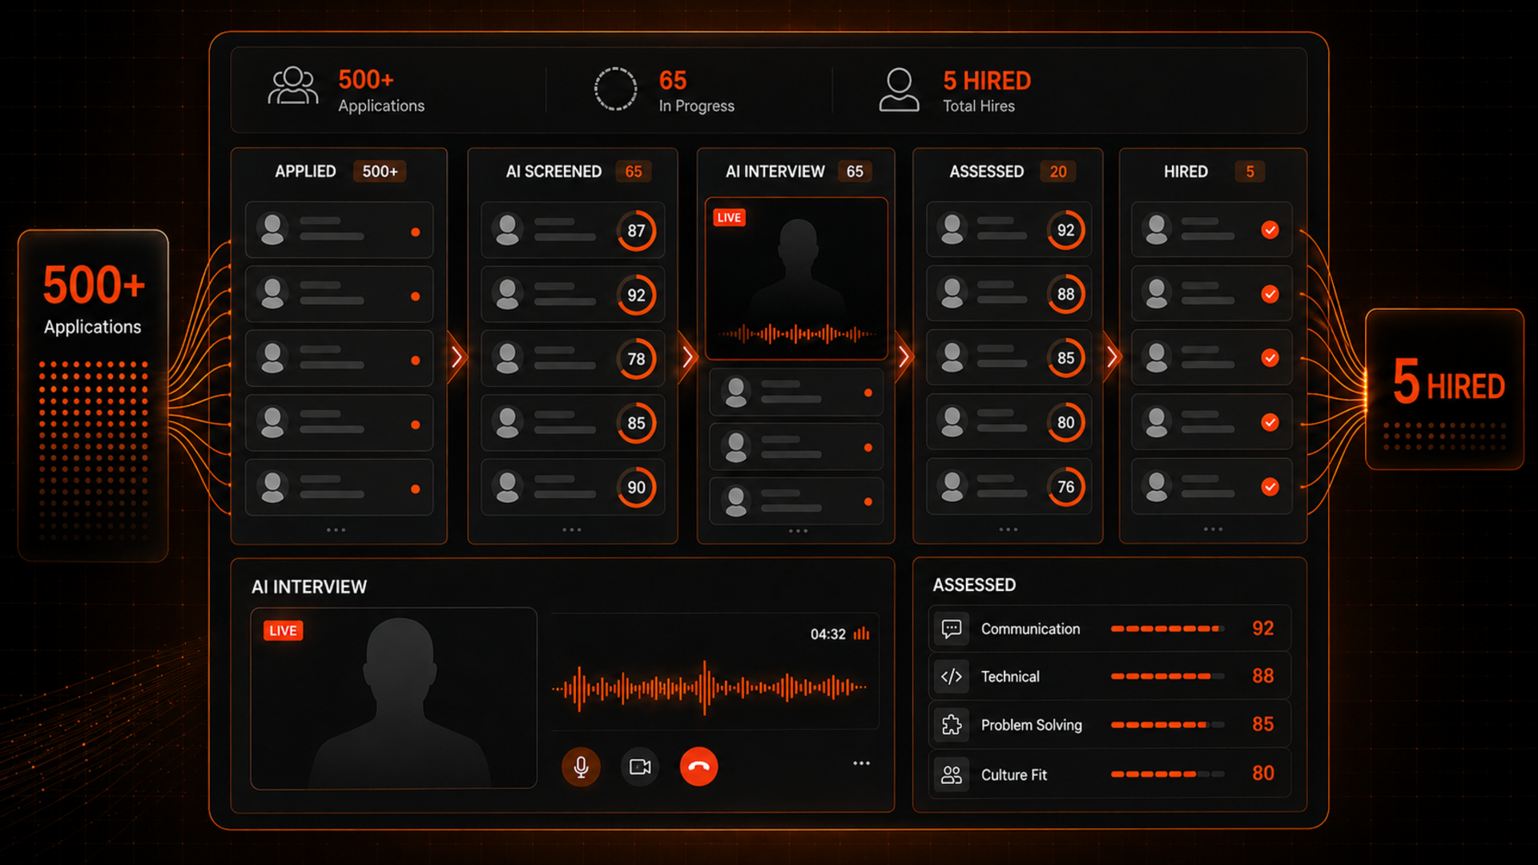Toggle the video camera button
The height and width of the screenshot is (865, 1538).
pyautogui.click(x=640, y=766)
